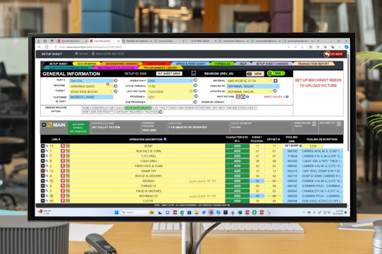Open the Created By dropdown

(x=253, y=86)
